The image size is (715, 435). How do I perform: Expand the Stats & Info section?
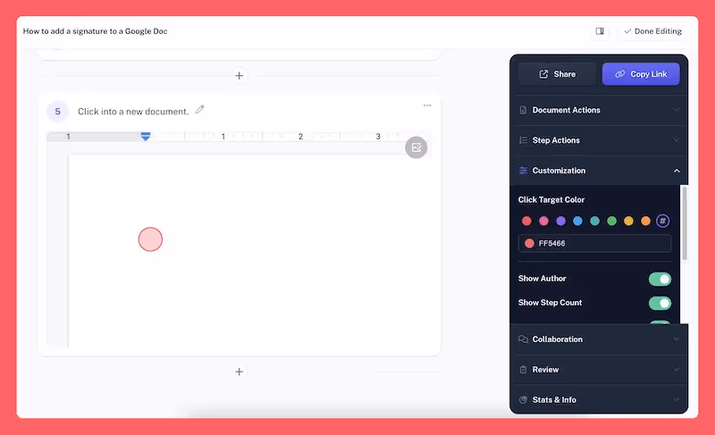point(599,399)
